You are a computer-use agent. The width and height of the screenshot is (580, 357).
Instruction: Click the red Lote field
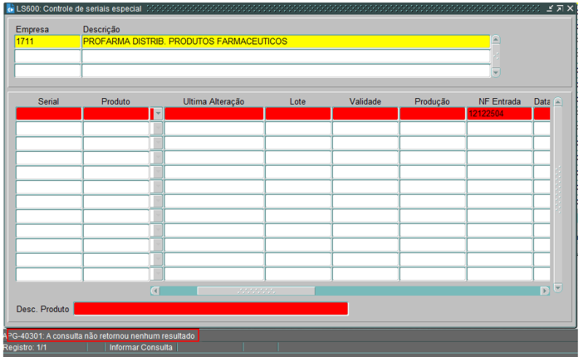click(x=298, y=113)
